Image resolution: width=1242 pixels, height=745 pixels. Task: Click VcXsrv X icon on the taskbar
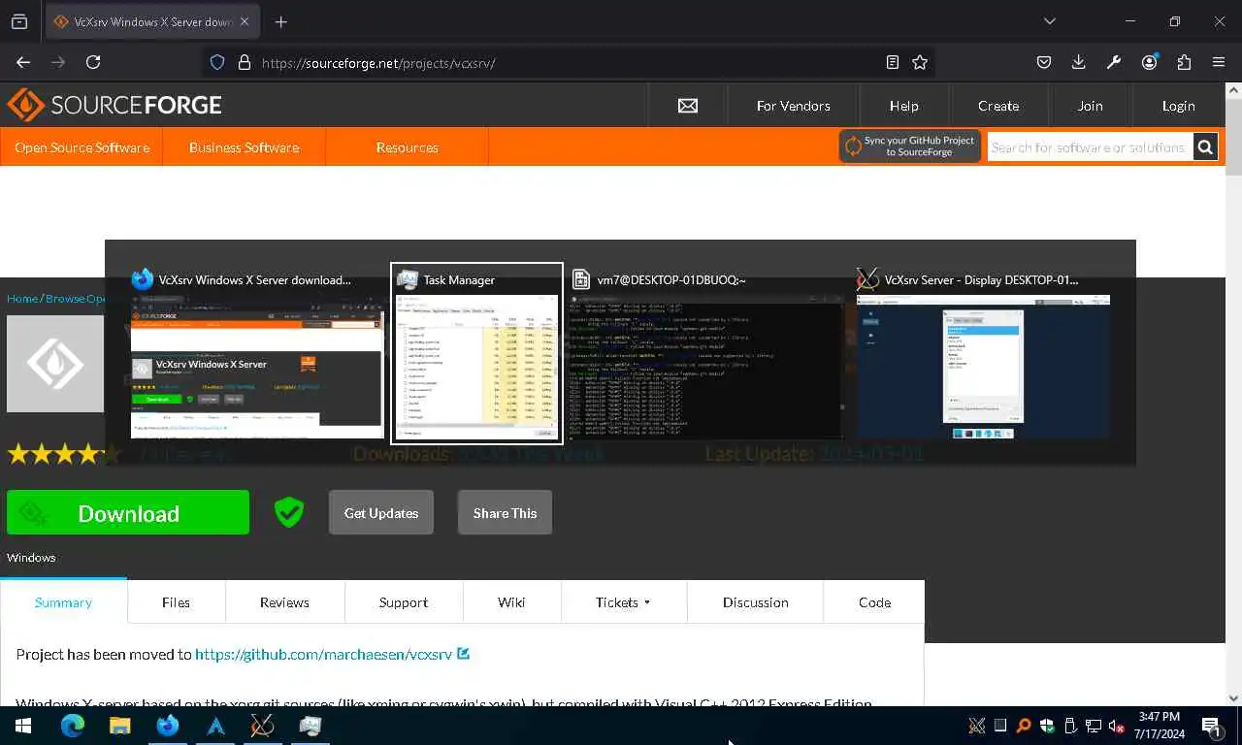tap(262, 726)
